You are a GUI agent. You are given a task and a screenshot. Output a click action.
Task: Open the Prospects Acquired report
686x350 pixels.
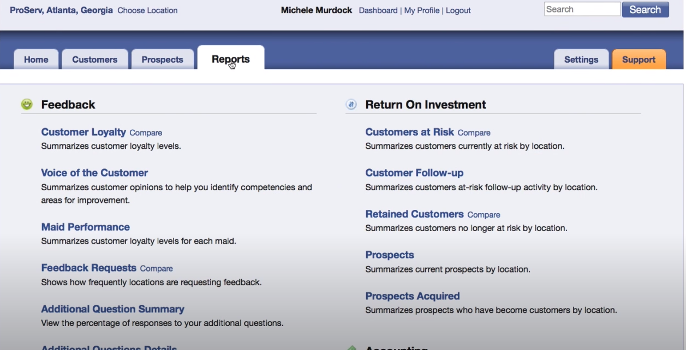(412, 296)
